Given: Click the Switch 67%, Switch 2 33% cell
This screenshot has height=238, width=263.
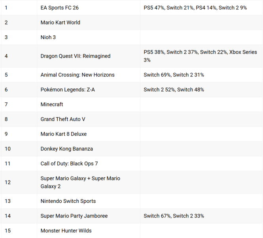Looking at the screenshot, I should (174, 216).
